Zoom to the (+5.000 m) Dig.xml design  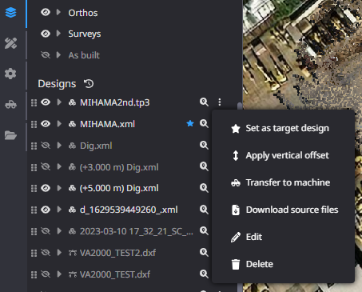(204, 188)
